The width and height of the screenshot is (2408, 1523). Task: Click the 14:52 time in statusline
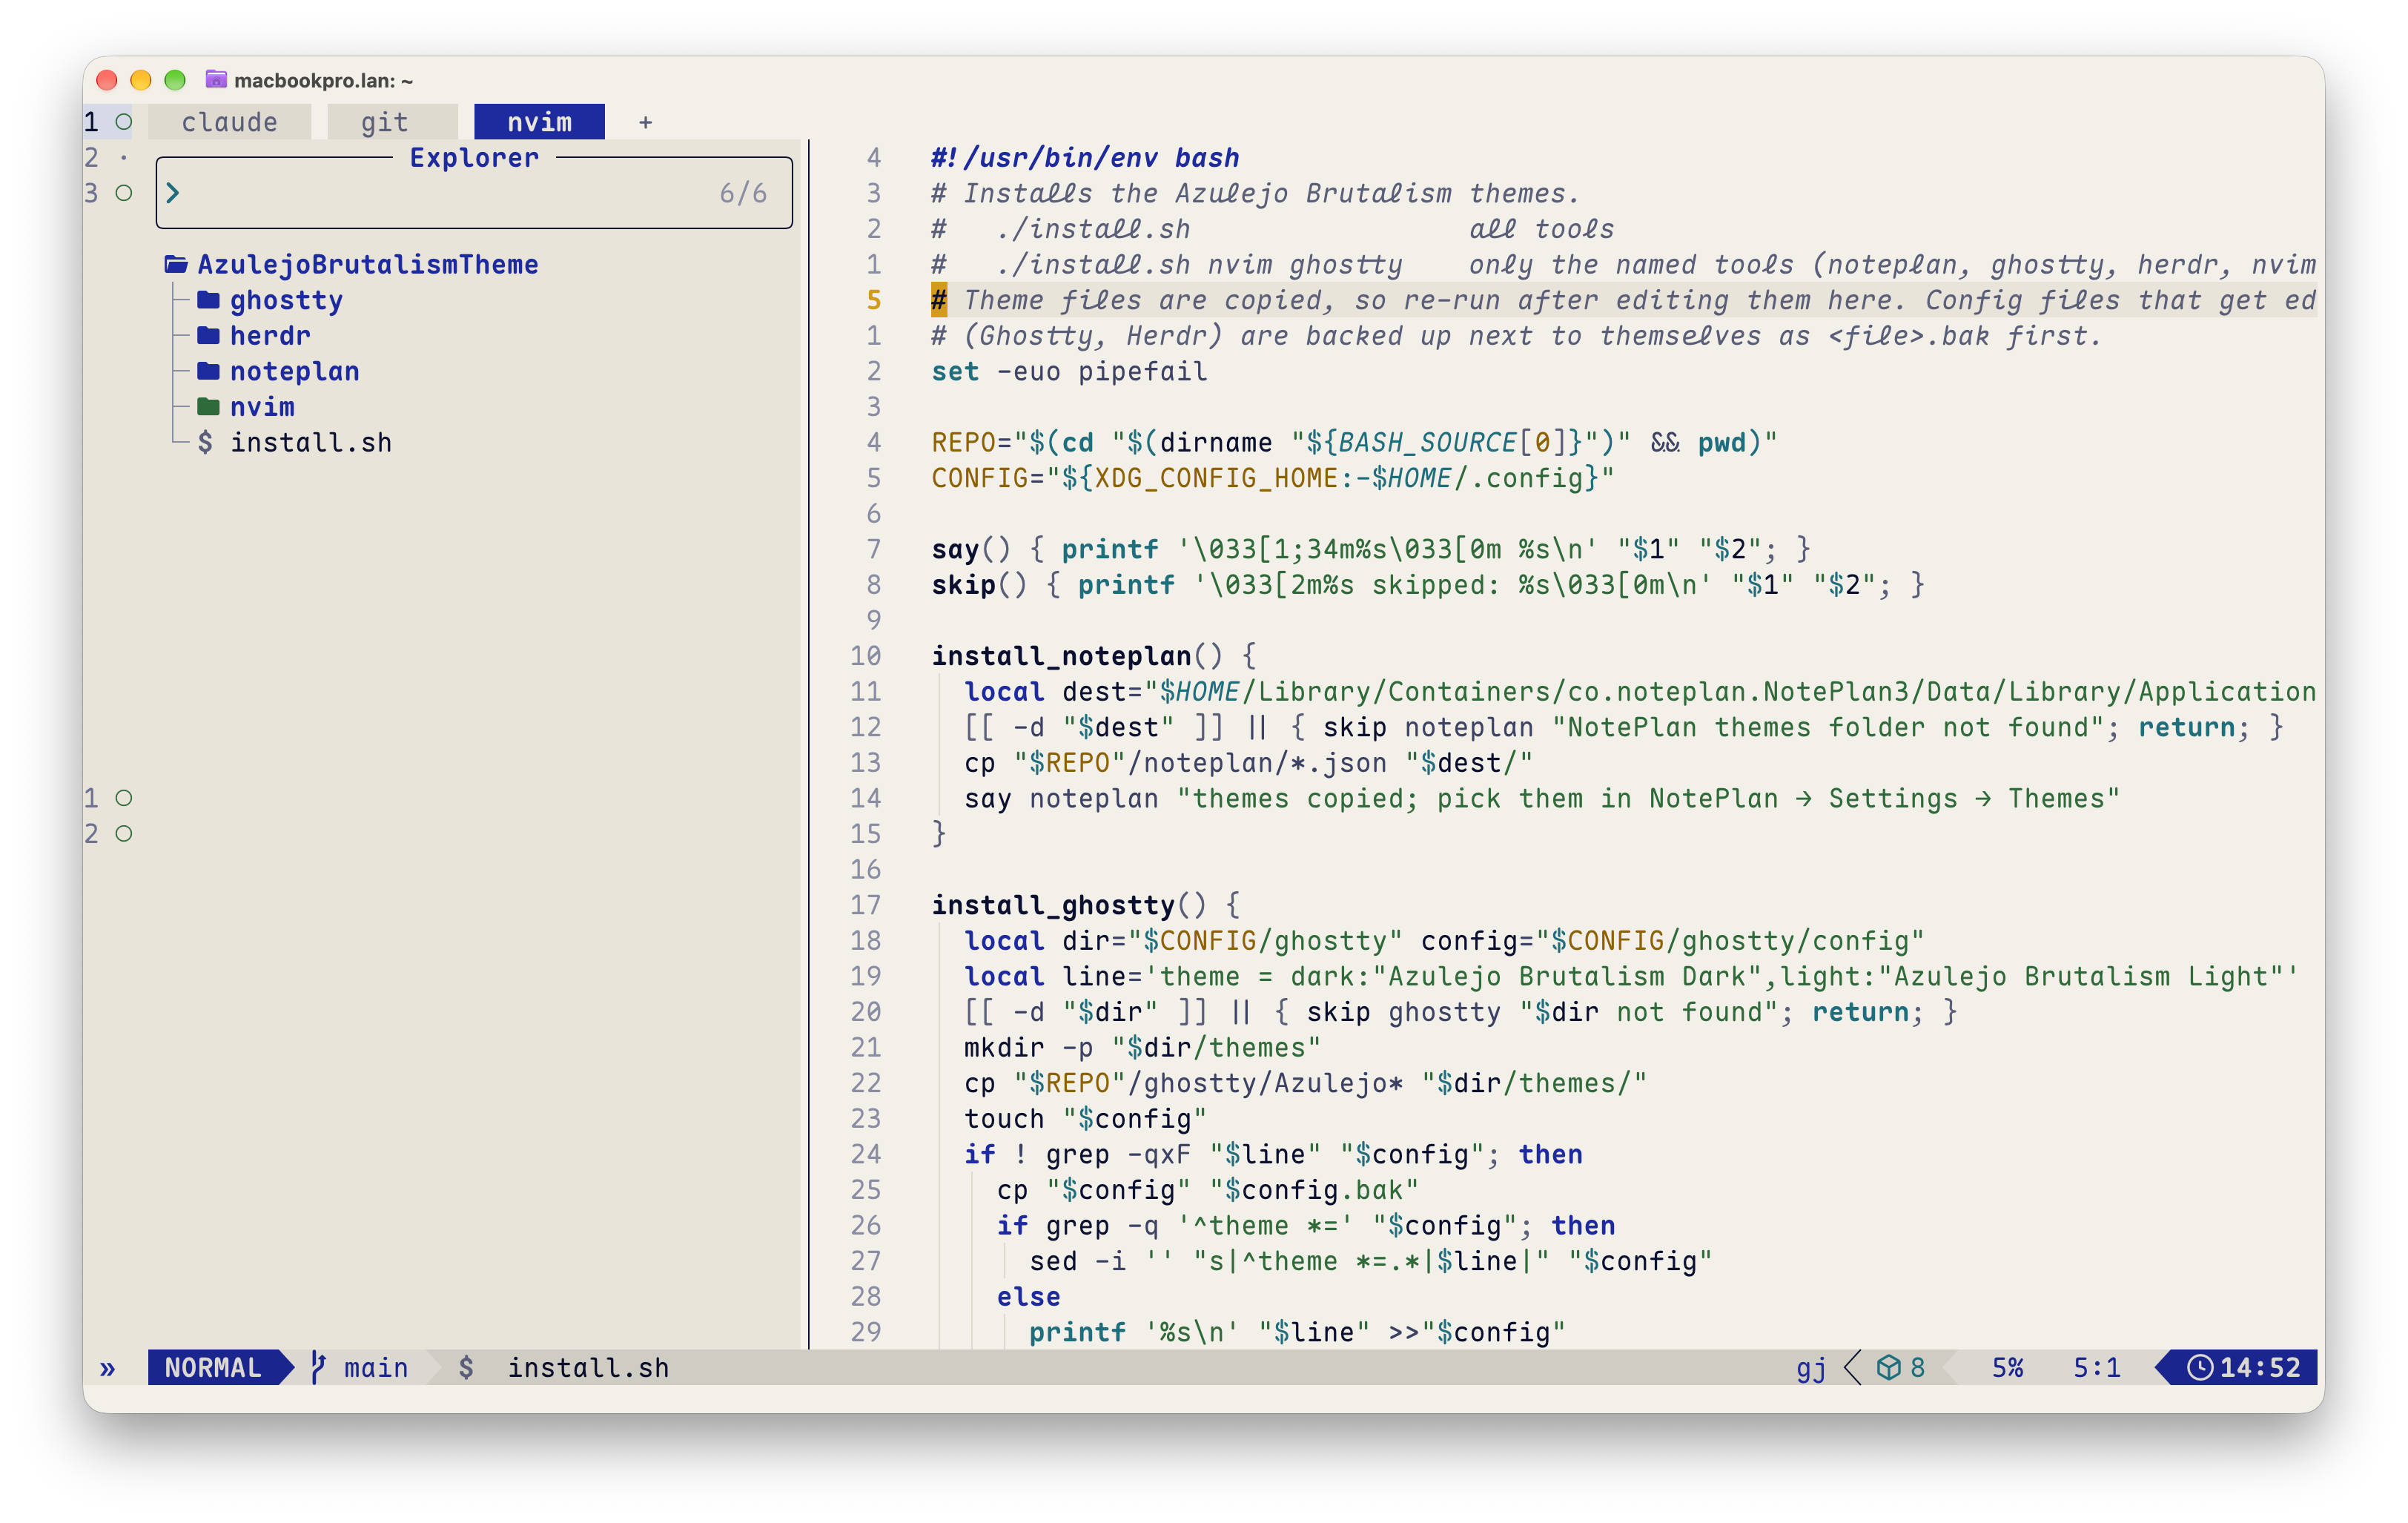coord(2260,1367)
